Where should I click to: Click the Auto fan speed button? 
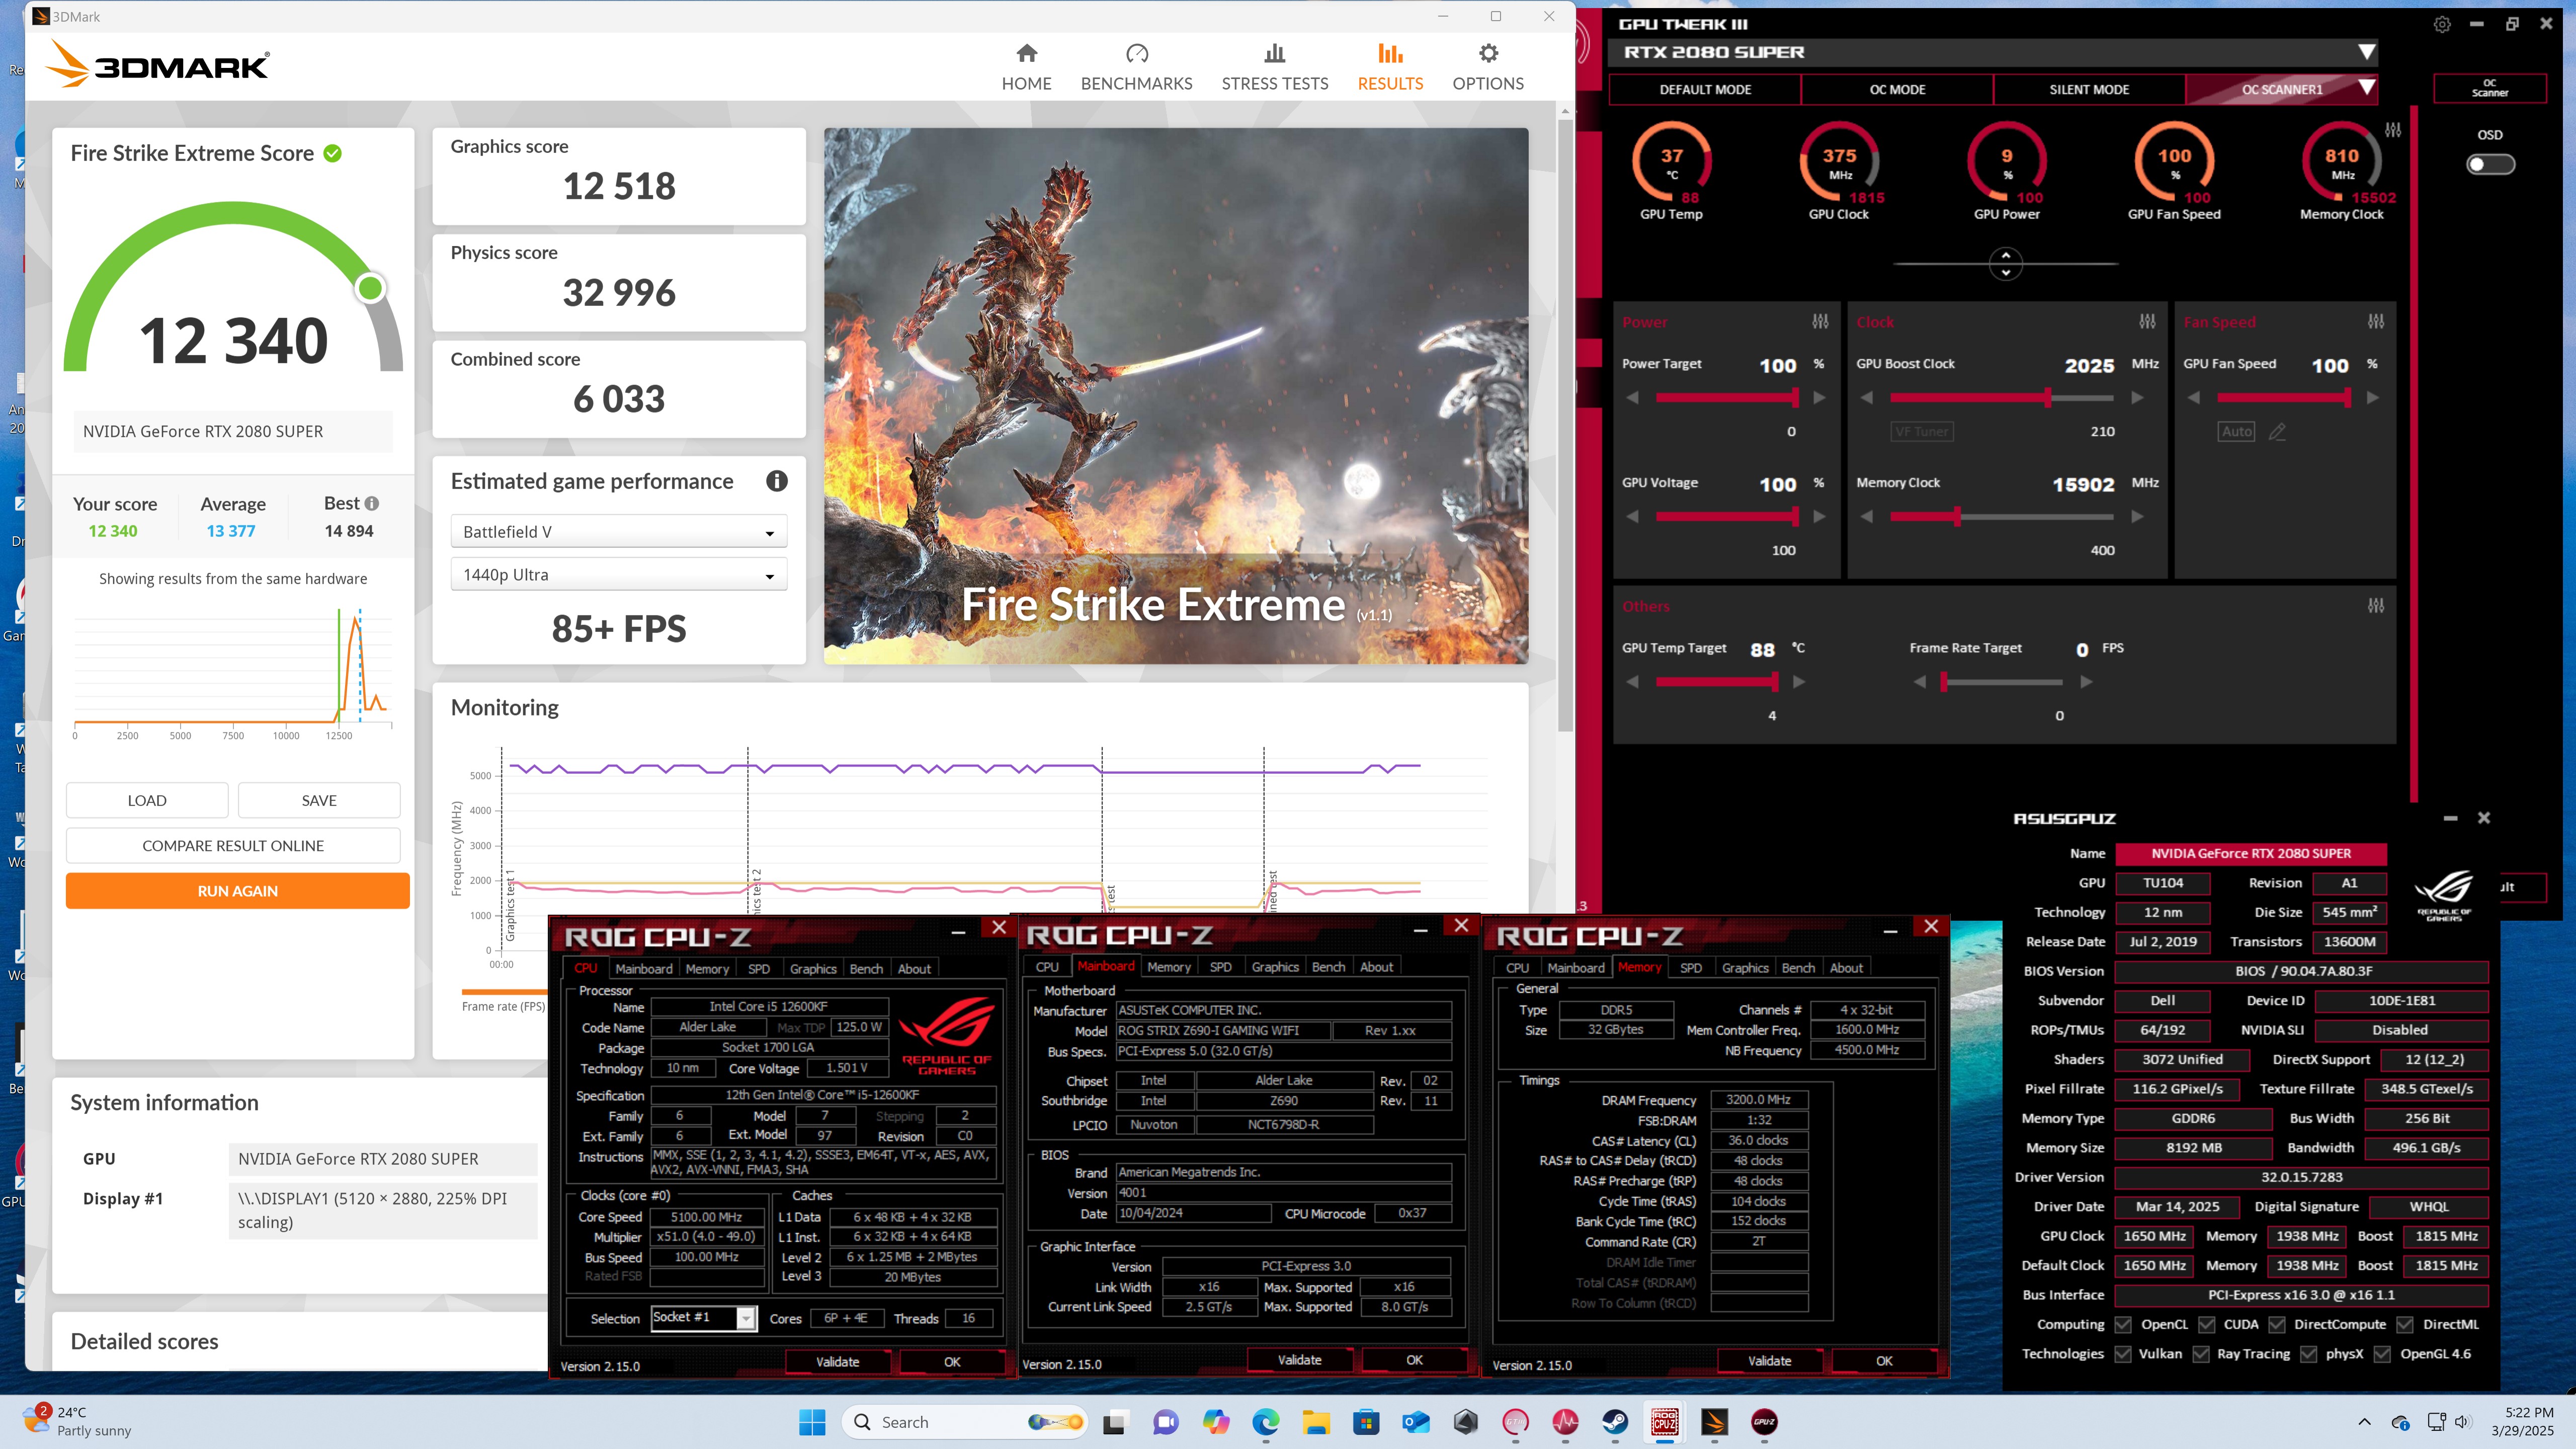coord(2236,432)
